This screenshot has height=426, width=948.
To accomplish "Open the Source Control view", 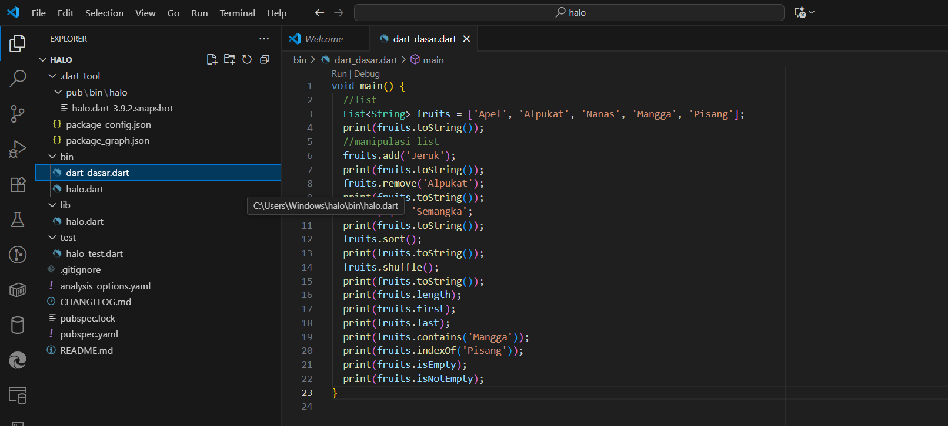I will 18,113.
